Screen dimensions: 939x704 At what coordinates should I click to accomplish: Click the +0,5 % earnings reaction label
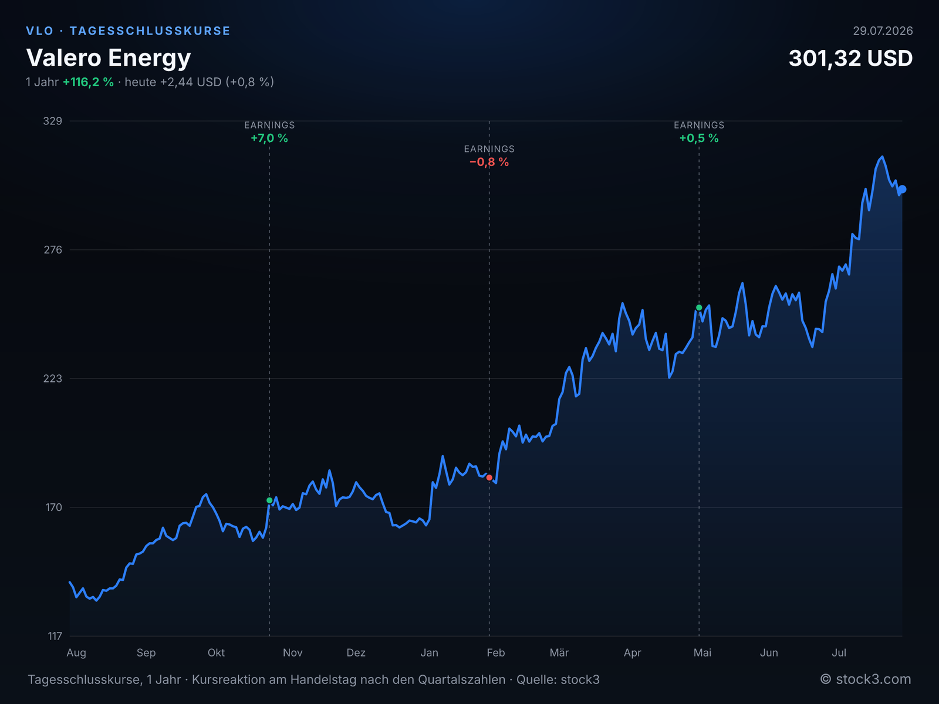tap(699, 138)
